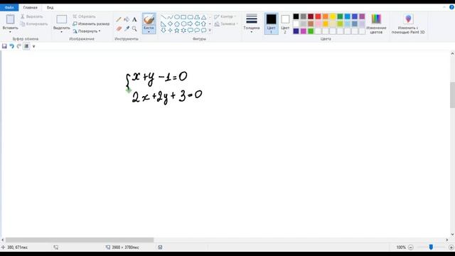The width and height of the screenshot is (455, 256).
Task: Choose the Curve shape
Action: pos(170,17)
